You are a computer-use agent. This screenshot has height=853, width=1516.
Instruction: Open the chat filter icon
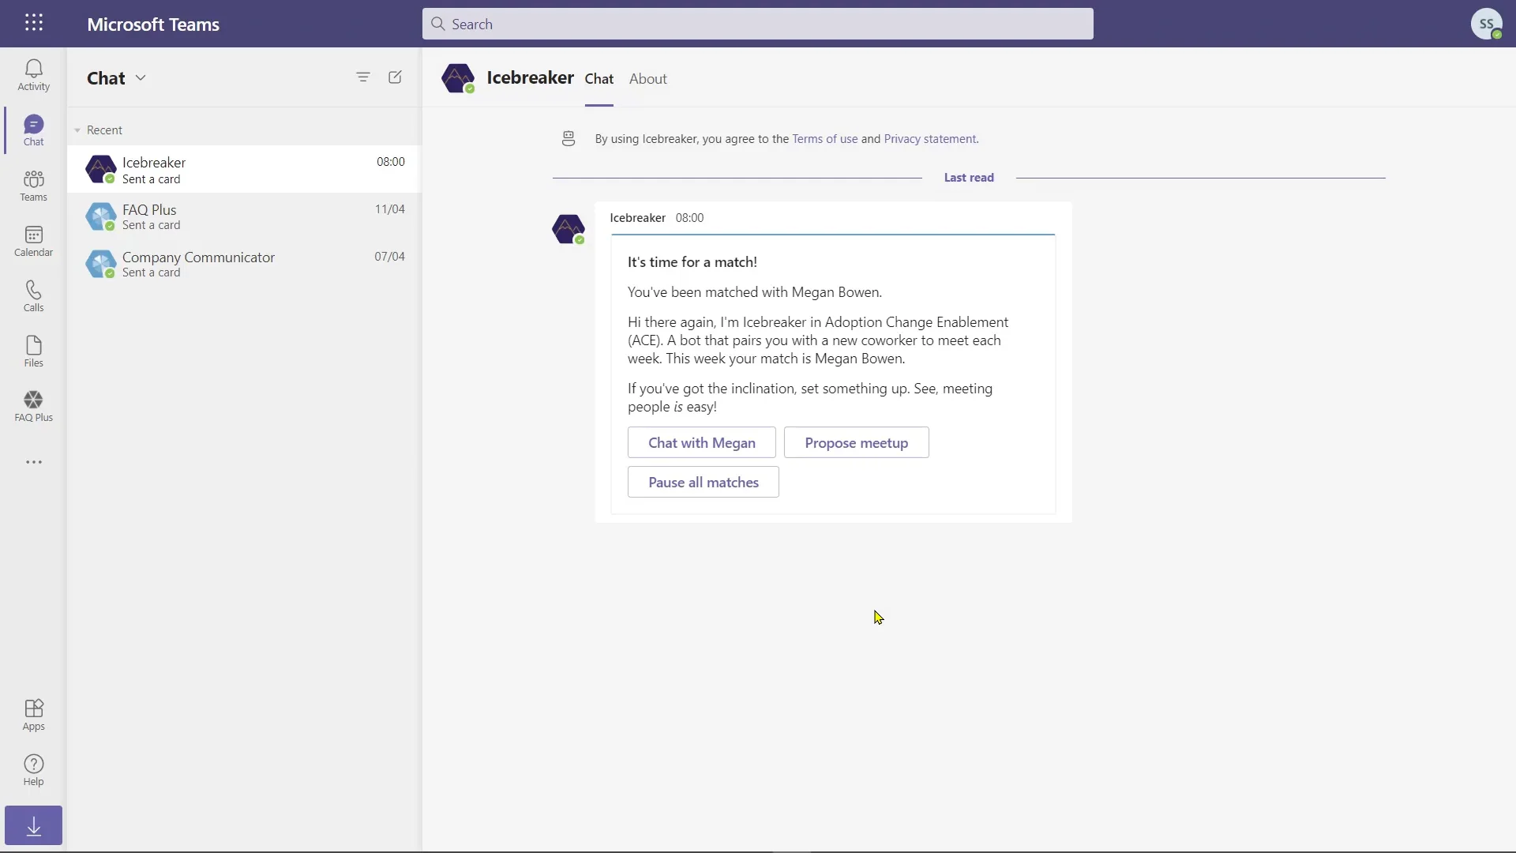coord(363,77)
